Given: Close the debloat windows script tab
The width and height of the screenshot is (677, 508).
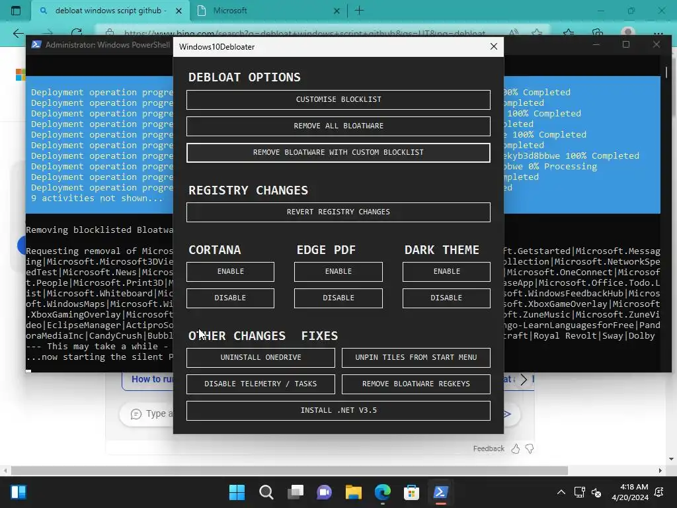Looking at the screenshot, I should pyautogui.click(x=179, y=11).
